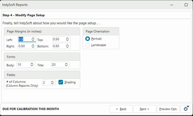
Task: Click the Left margin spinner arrows
Action: pyautogui.click(x=33, y=39)
